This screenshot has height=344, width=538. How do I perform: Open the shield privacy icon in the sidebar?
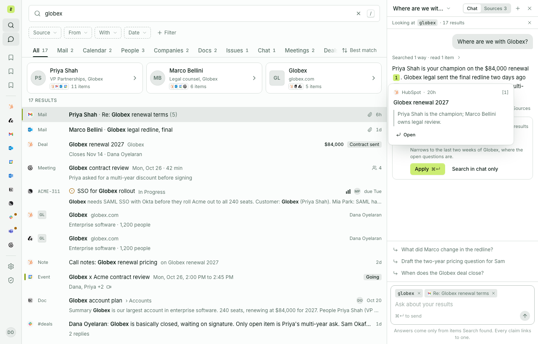click(x=11, y=280)
